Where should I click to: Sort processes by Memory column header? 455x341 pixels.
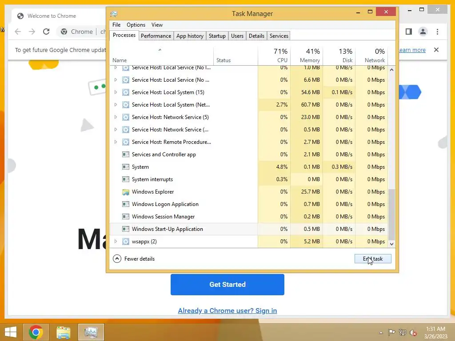[x=307, y=56]
